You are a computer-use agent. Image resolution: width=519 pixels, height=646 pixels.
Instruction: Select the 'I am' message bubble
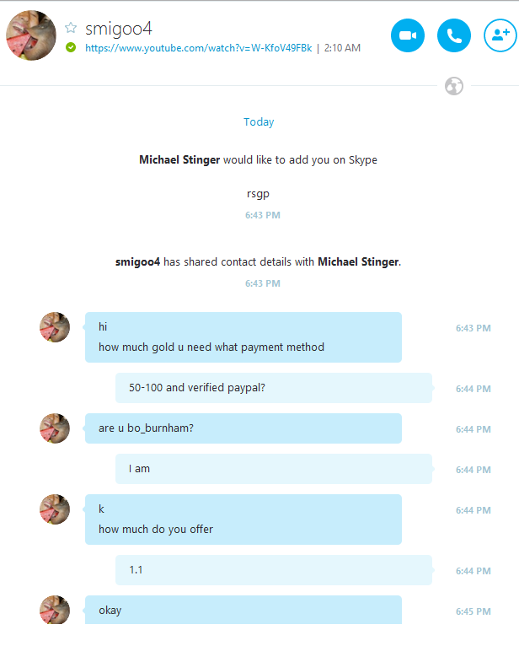point(274,469)
